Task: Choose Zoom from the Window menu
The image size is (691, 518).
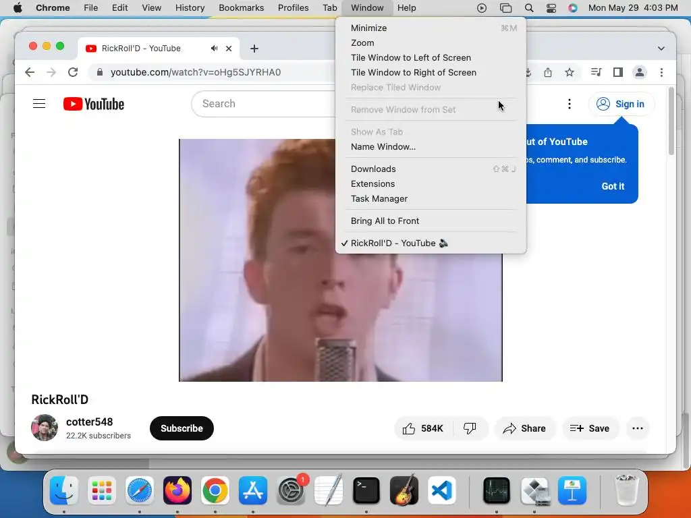Action: 431,43
